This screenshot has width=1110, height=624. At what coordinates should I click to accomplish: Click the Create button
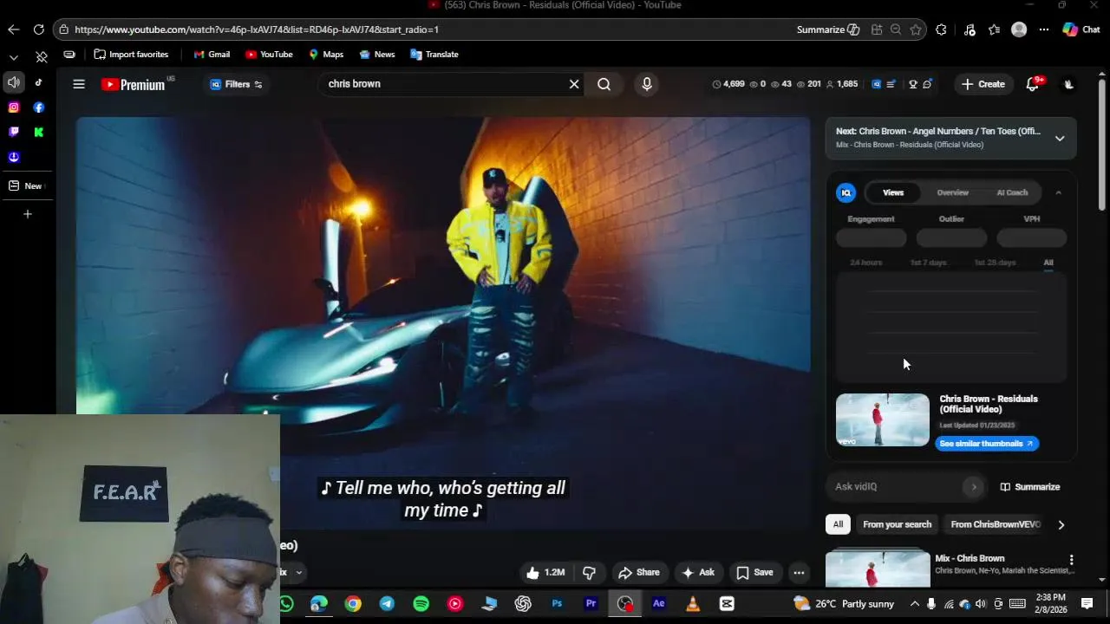983,84
